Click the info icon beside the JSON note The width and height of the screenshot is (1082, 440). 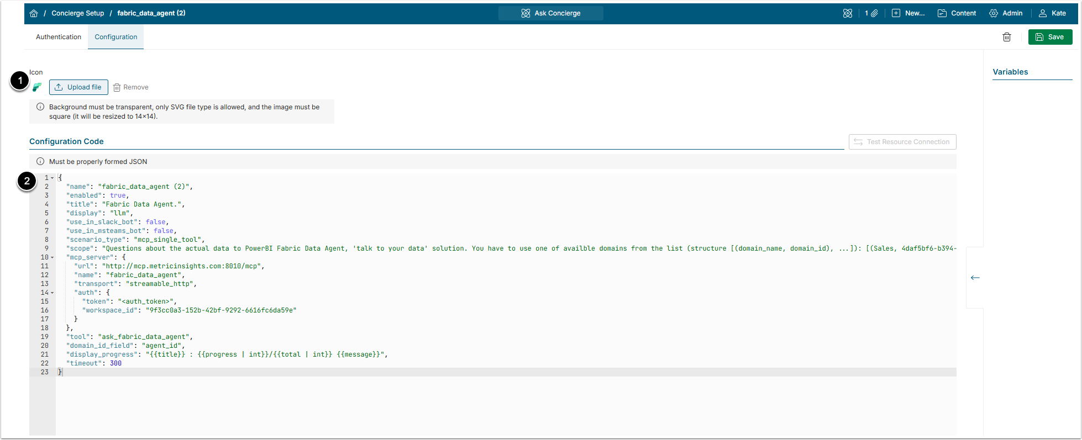pos(40,161)
